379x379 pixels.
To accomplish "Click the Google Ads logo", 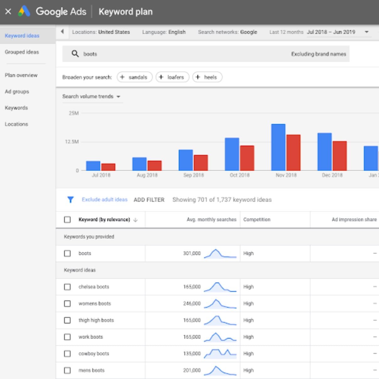I will point(24,11).
